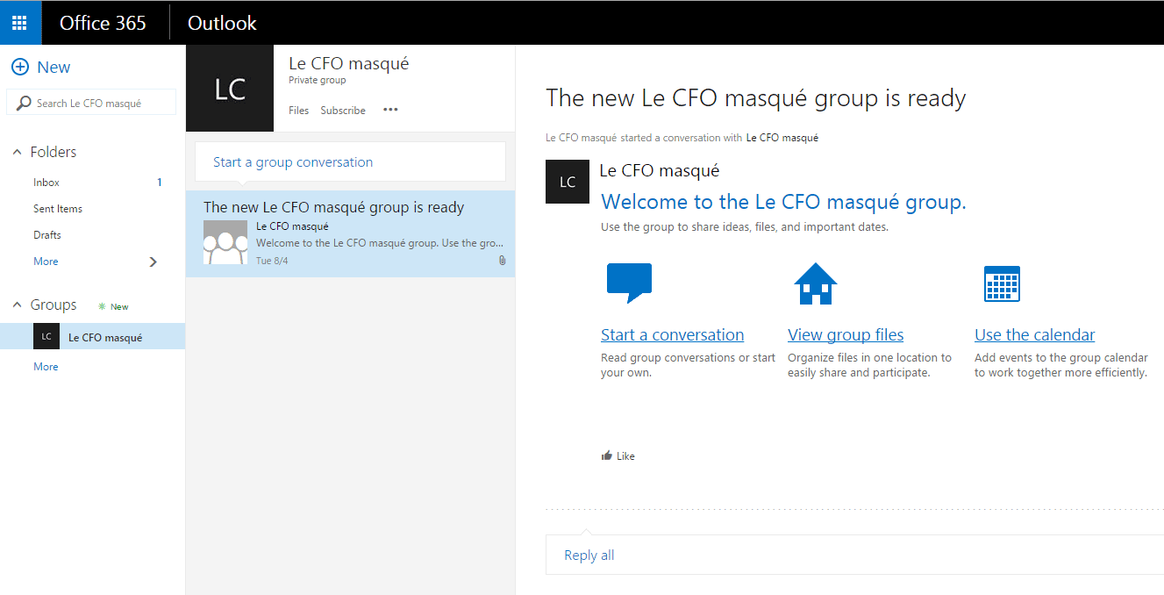Click the Use the calendar link
The height and width of the screenshot is (595, 1164).
click(x=1034, y=335)
